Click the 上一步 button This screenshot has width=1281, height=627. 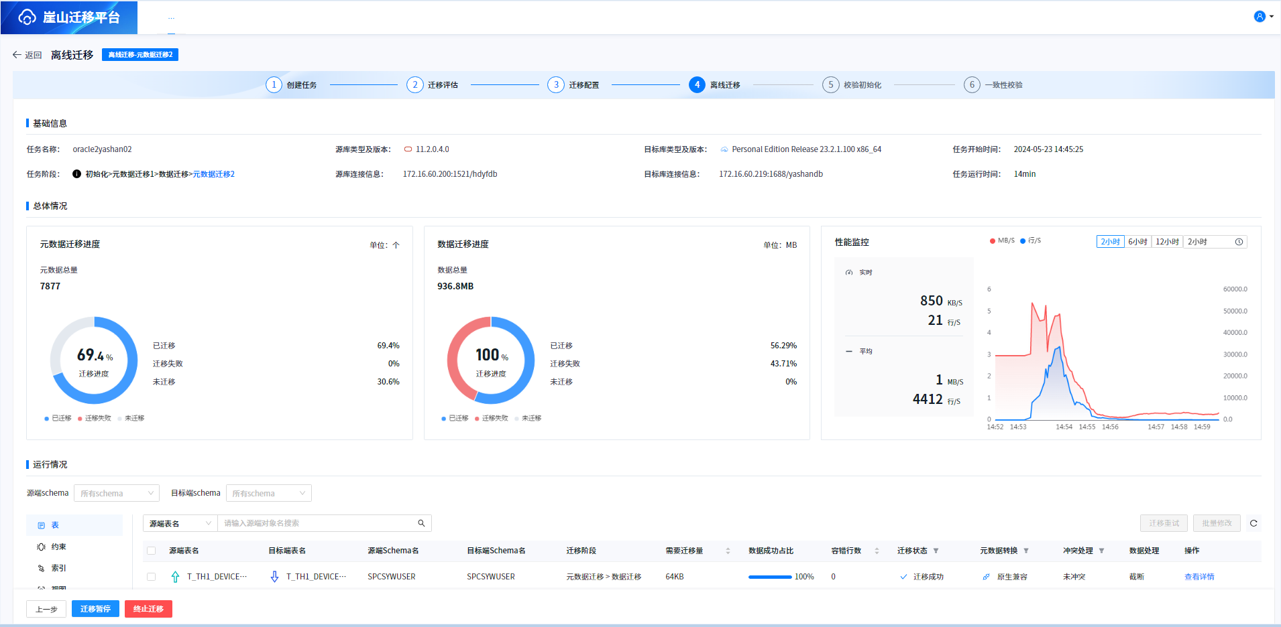coord(46,609)
